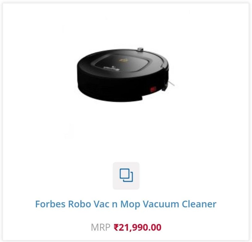Click the rupee symbol in the price
Image resolution: width=252 pixels, height=242 pixels.
(x=116, y=227)
